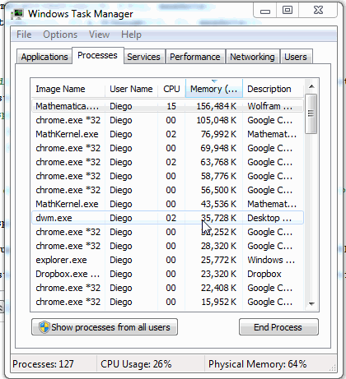
Task: Sort by Memory column header
Action: click(x=214, y=89)
